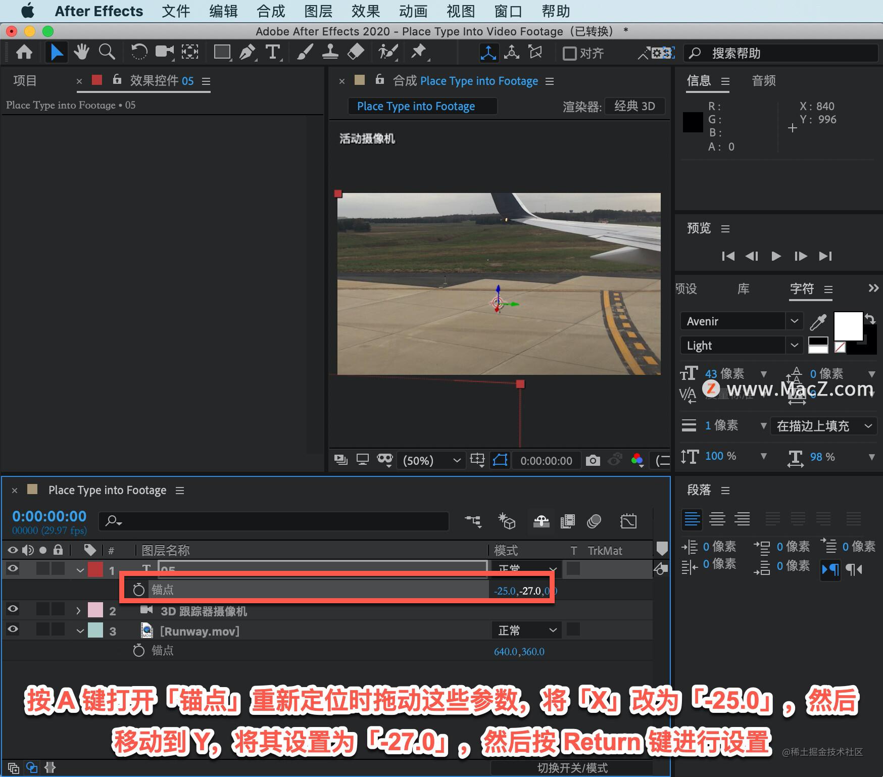
Task: Select the Pan Behind anchor point tool
Action: pyautogui.click(x=190, y=52)
